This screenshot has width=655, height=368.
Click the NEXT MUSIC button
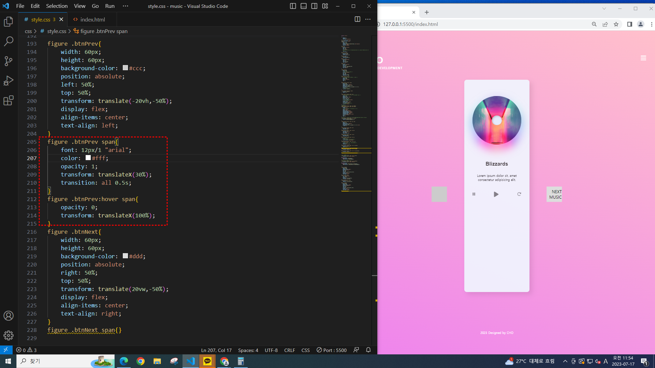pos(554,194)
